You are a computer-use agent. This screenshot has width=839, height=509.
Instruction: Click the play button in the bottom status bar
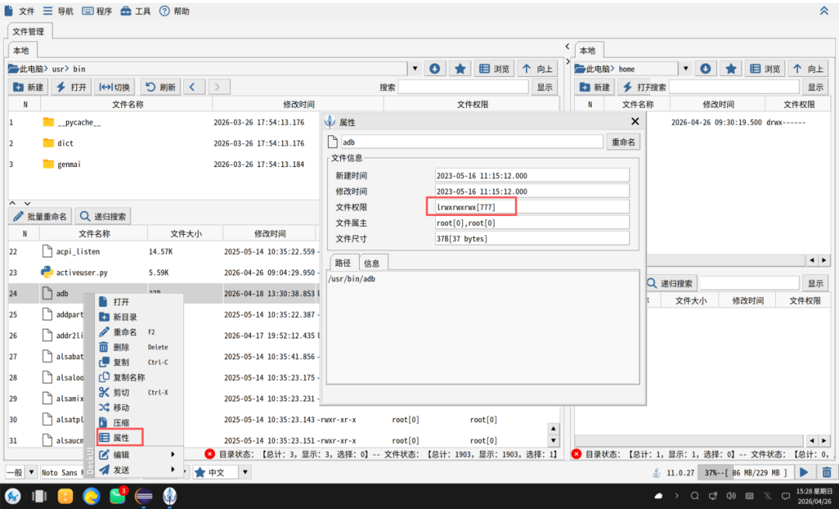[804, 472]
